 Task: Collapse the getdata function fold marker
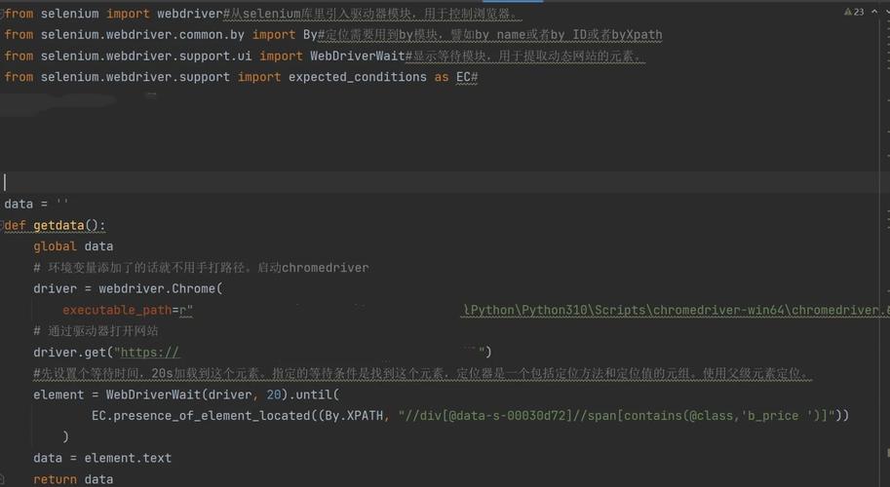tap(3, 225)
